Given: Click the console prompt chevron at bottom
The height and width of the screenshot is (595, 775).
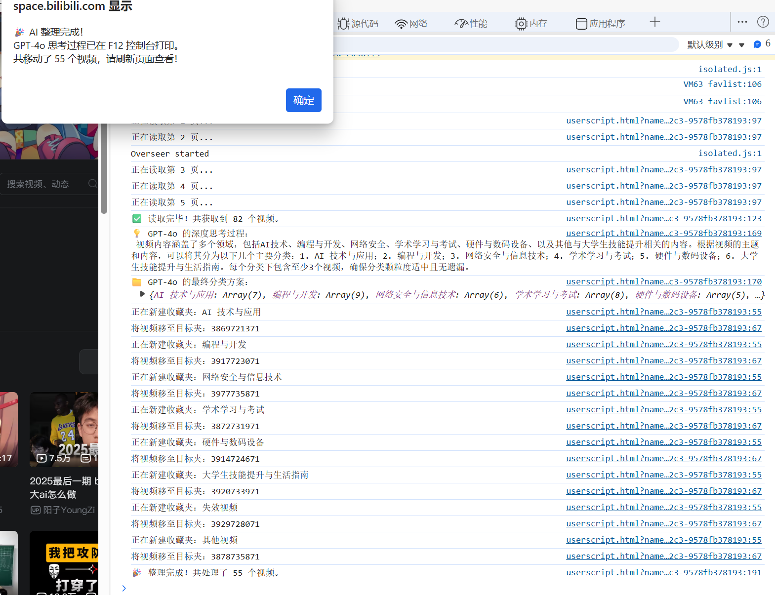Looking at the screenshot, I should [x=124, y=588].
